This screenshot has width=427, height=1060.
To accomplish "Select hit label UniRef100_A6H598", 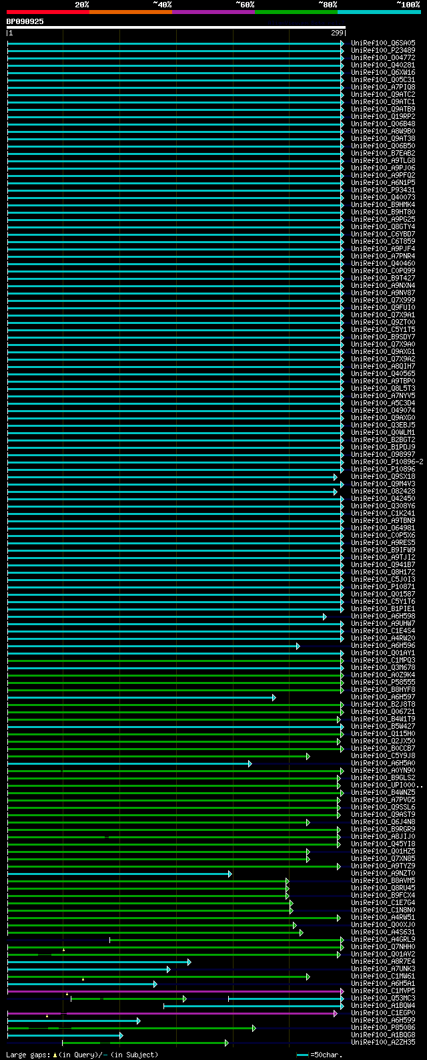I will [383, 616].
